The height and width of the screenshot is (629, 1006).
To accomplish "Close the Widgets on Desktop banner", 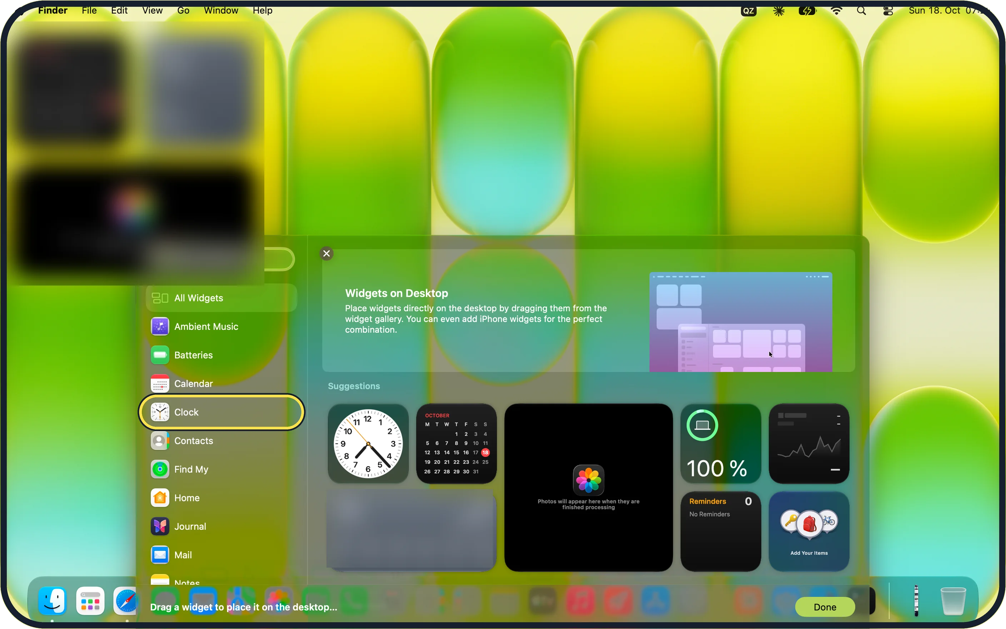I will click(326, 253).
